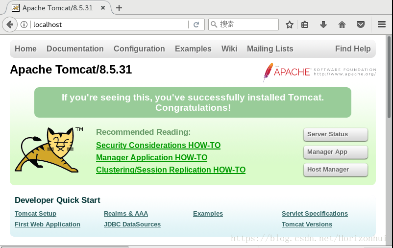The width and height of the screenshot is (393, 248).
Task: Click the Pocket shield icon
Action: coord(361,25)
